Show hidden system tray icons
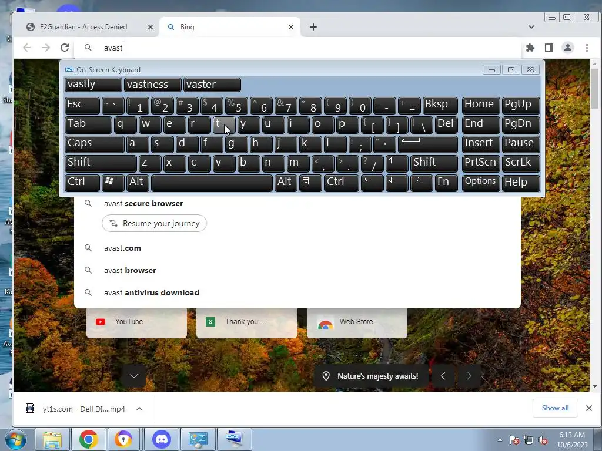 500,440
